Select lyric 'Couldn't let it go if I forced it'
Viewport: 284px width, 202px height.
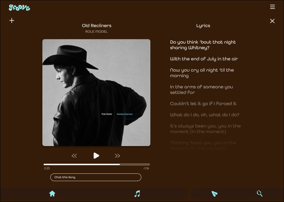tap(203, 104)
